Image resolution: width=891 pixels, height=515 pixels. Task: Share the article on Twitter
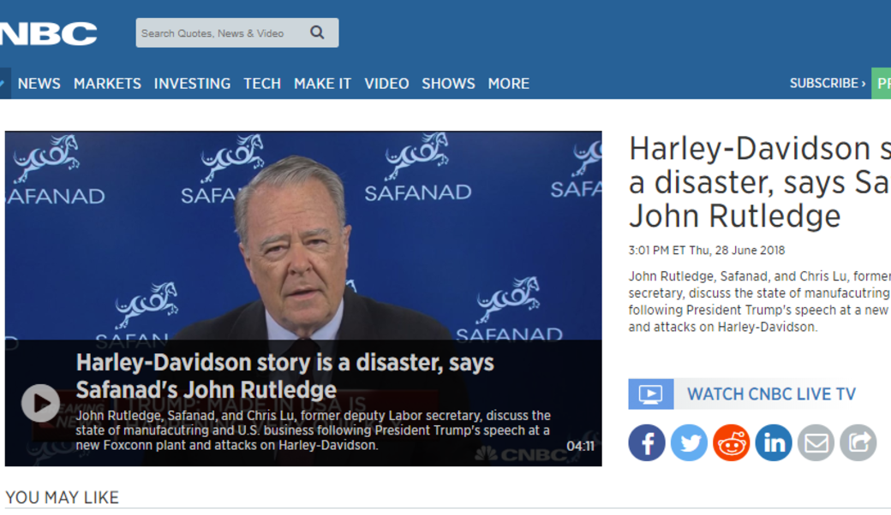(689, 443)
